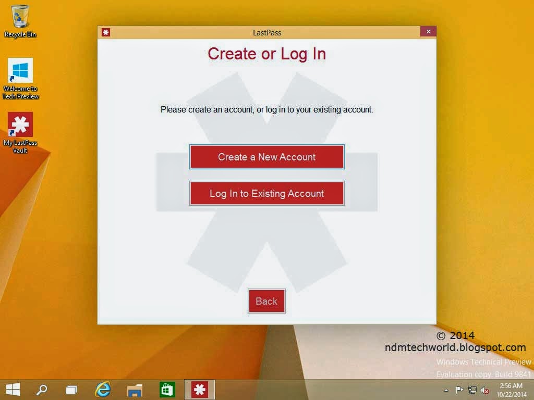Image resolution: width=534 pixels, height=400 pixels.
Task: Open clock showing 2:56 AM
Action: click(511, 390)
